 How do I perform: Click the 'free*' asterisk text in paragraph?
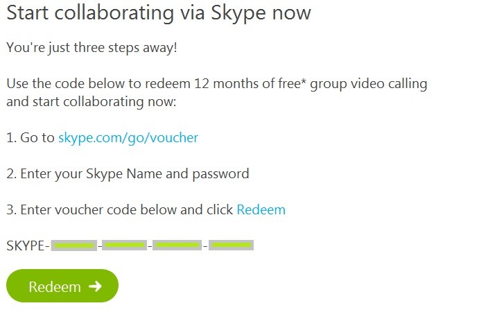click(x=289, y=84)
